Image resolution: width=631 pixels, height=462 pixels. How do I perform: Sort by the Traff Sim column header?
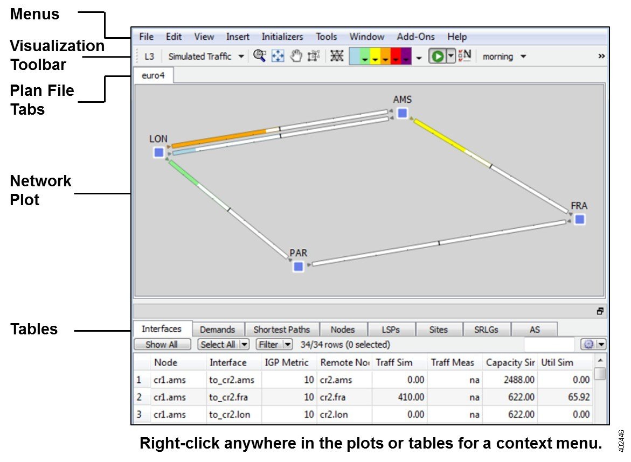(400, 362)
